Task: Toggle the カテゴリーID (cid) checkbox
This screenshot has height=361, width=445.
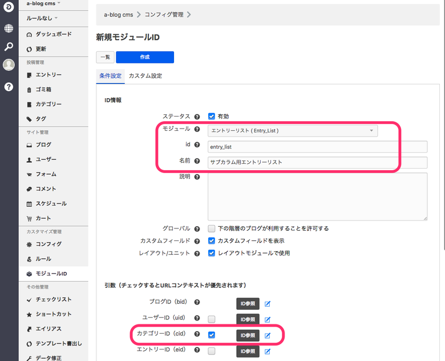Action: click(212, 335)
